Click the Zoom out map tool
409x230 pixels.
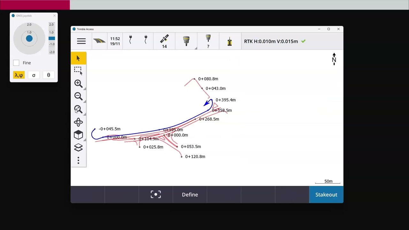[78, 96]
